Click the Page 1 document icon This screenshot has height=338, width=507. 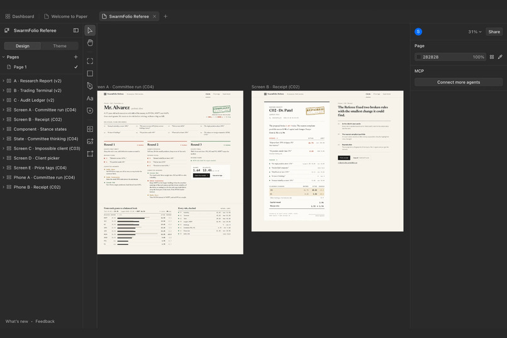pyautogui.click(x=9, y=67)
